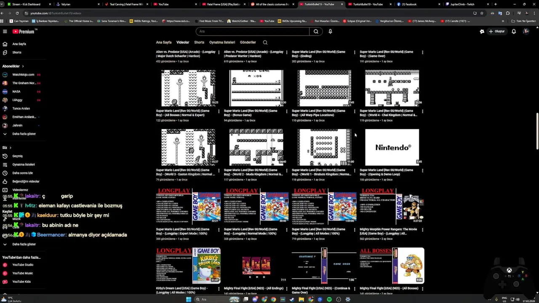Image resolution: width=539 pixels, height=303 pixels.
Task: Reload the page with the refresh button
Action: pos(17,13)
